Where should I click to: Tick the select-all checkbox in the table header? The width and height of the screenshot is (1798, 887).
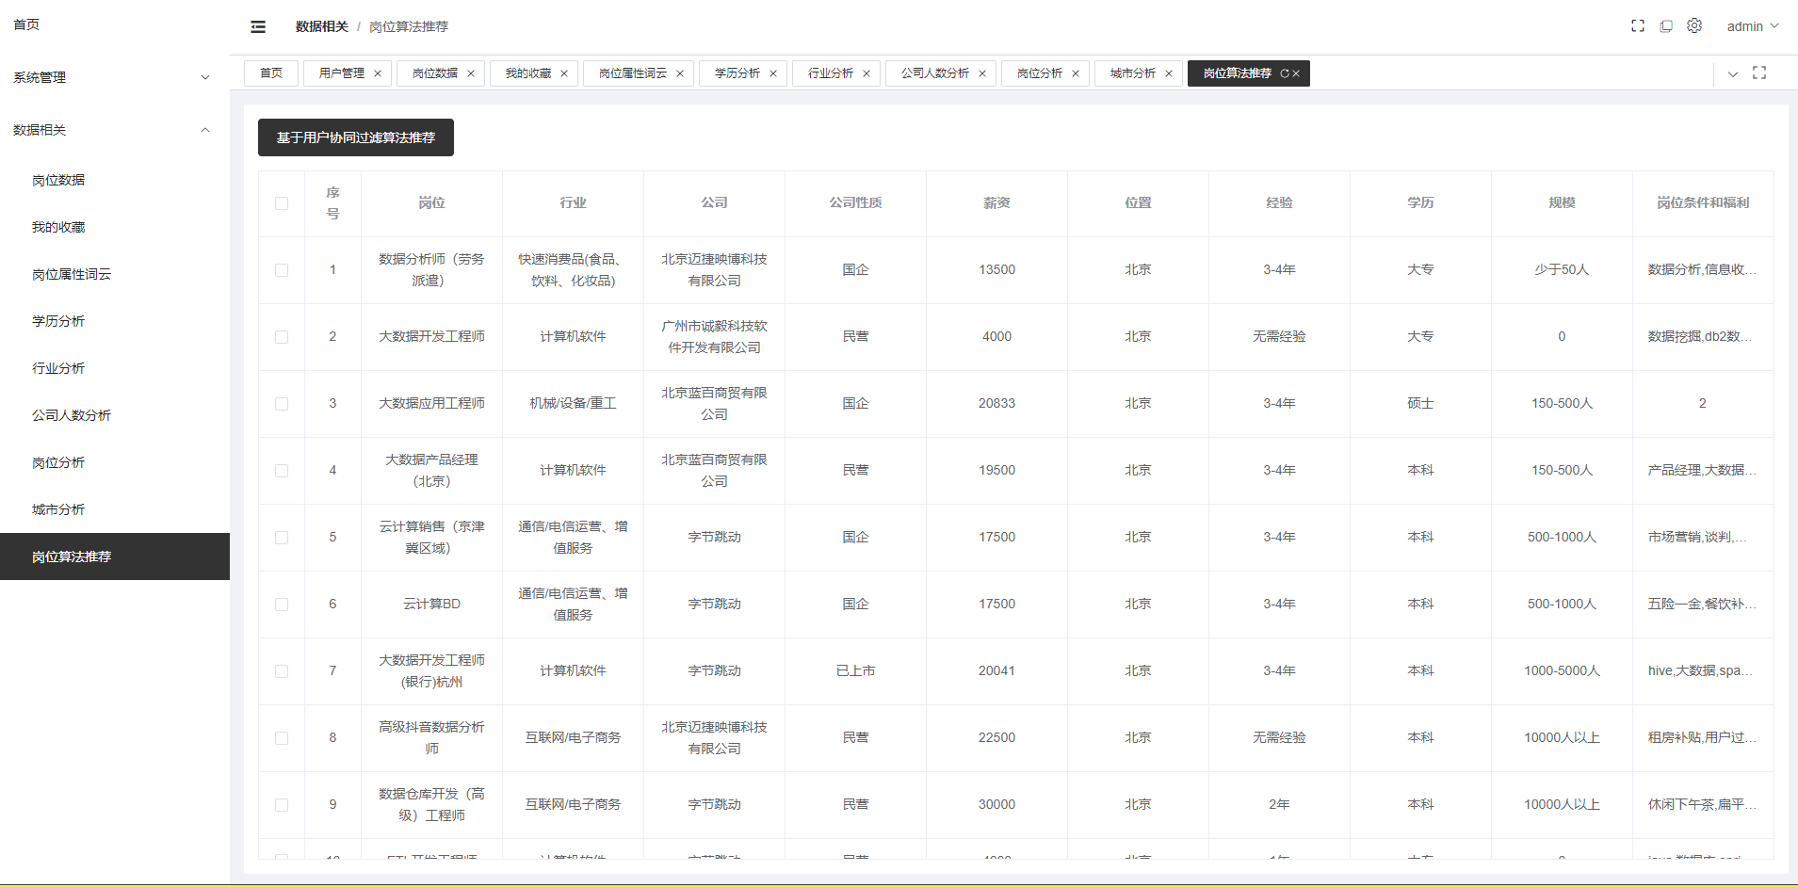click(x=282, y=203)
